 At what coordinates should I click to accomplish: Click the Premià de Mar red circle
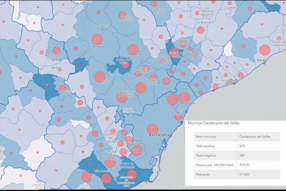tap(231, 82)
